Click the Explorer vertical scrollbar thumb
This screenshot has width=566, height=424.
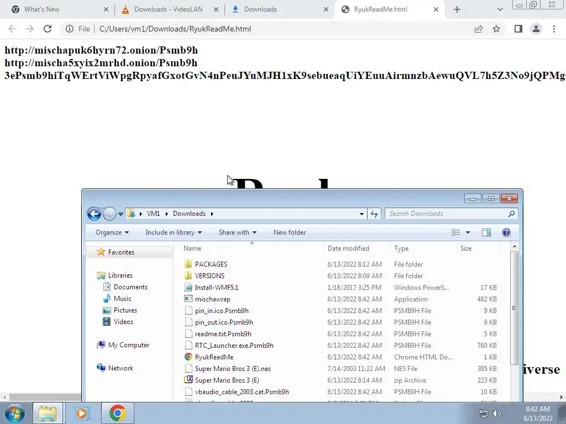pos(514,308)
